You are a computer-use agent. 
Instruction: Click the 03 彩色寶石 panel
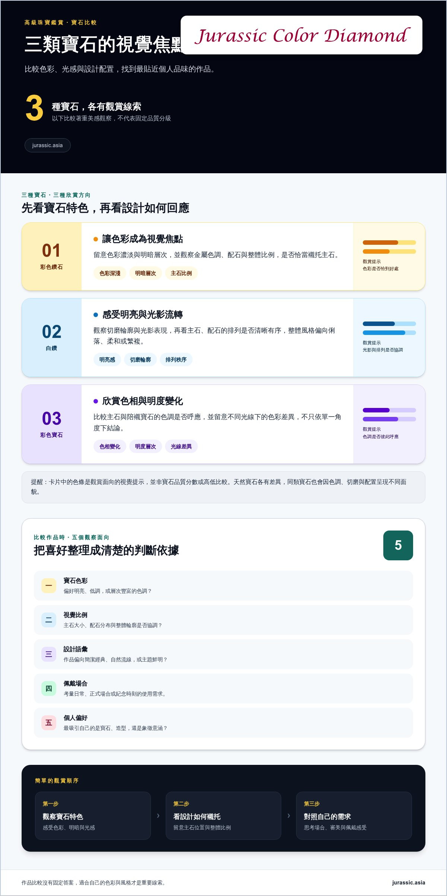(52, 424)
